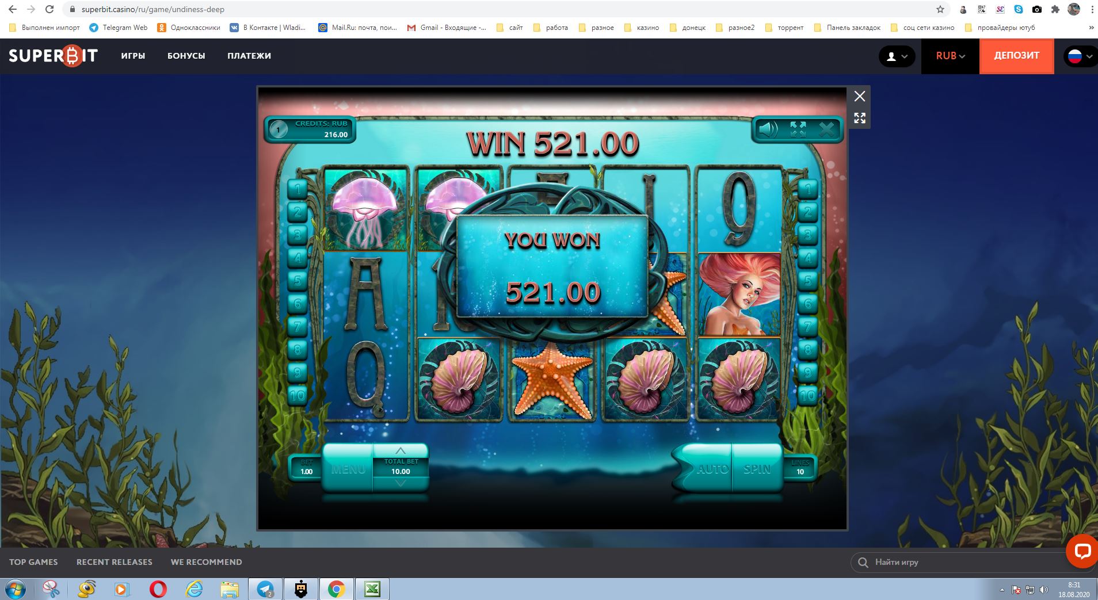Click the ДЕПОЗИТ button
Image resolution: width=1098 pixels, height=600 pixels.
[x=1016, y=56]
